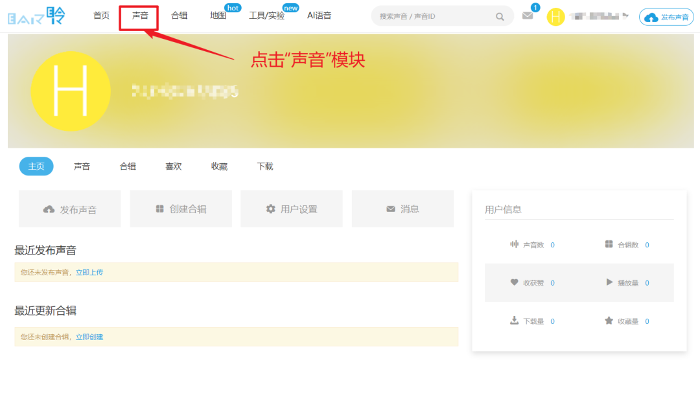Open messages via the envelope icon in header
Screen dimensions: 700x397
click(x=528, y=16)
